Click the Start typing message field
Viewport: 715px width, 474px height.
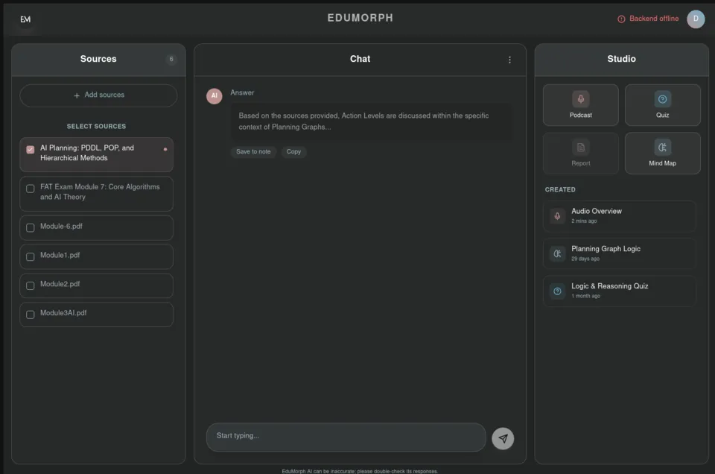(346, 437)
